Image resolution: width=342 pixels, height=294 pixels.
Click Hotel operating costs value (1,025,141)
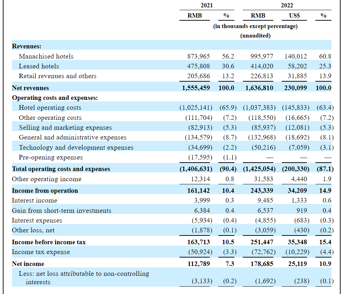pos(196,108)
